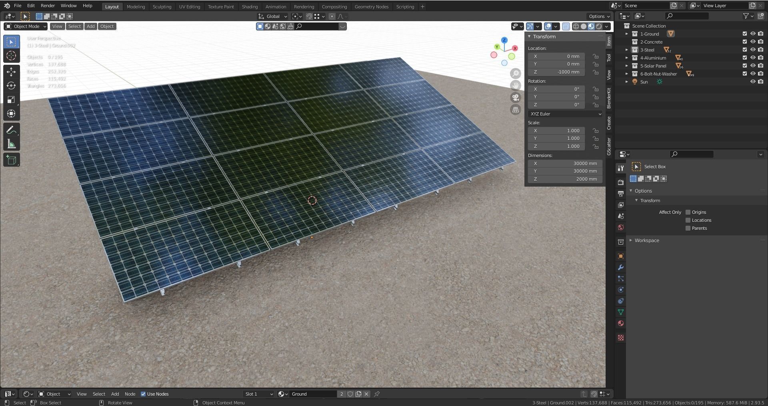Select the Scale tool
This screenshot has width=768, height=406.
click(11, 100)
